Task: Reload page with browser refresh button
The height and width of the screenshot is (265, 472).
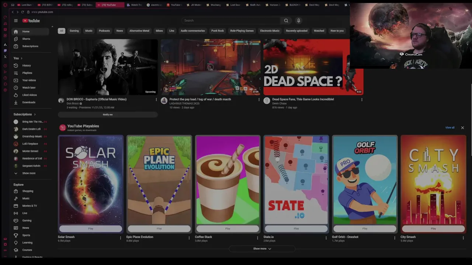Action: (22, 12)
